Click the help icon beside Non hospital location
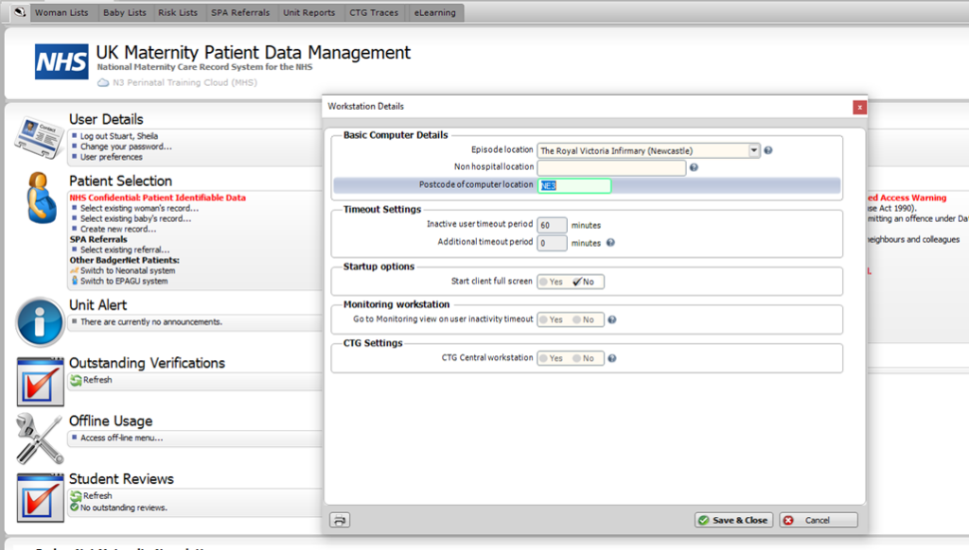969x550 pixels. tap(694, 167)
